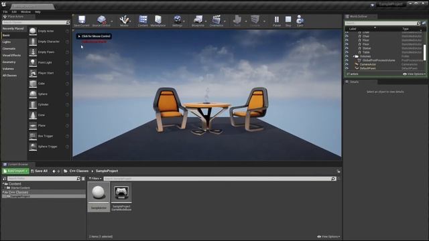Navigate to C++ Classes breadcrumb

click(79, 171)
